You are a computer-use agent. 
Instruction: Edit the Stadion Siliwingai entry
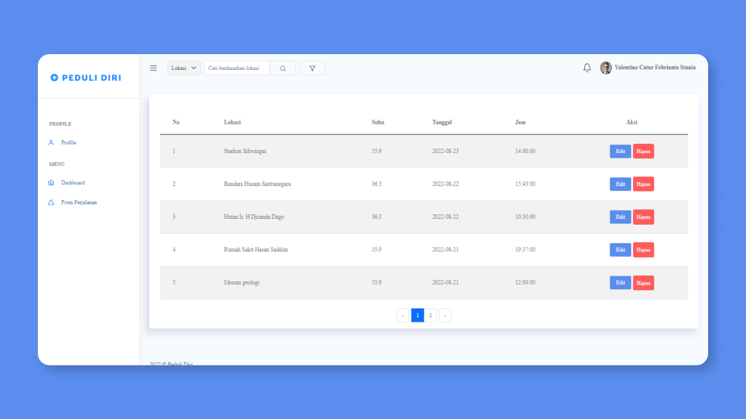coord(620,151)
